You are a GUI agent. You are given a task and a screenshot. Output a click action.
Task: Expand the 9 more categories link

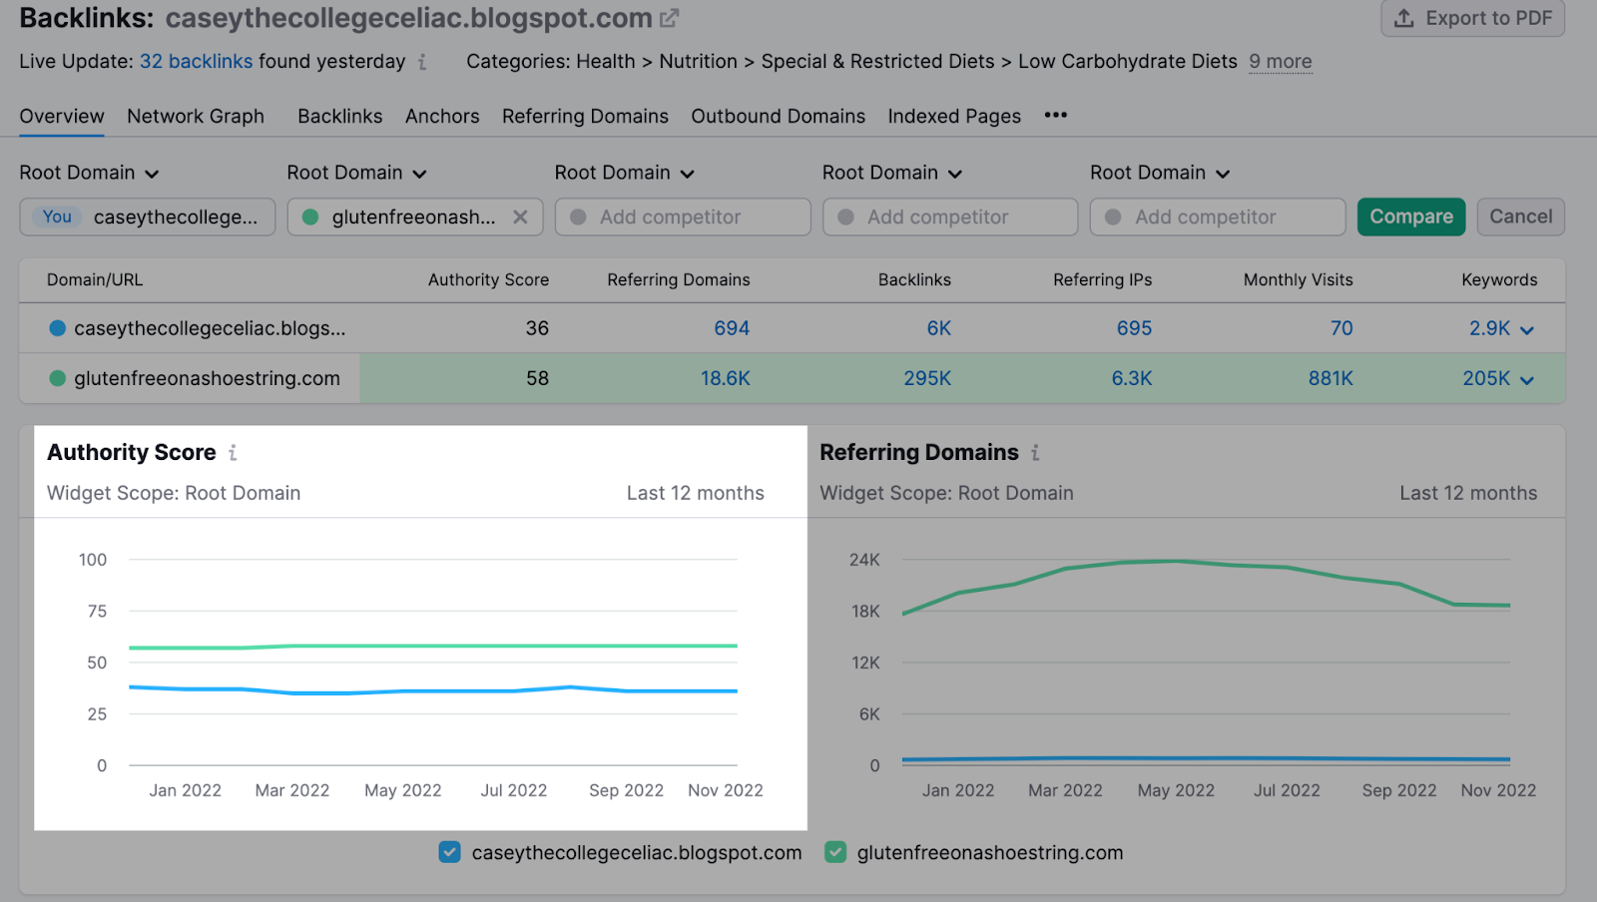pos(1280,62)
